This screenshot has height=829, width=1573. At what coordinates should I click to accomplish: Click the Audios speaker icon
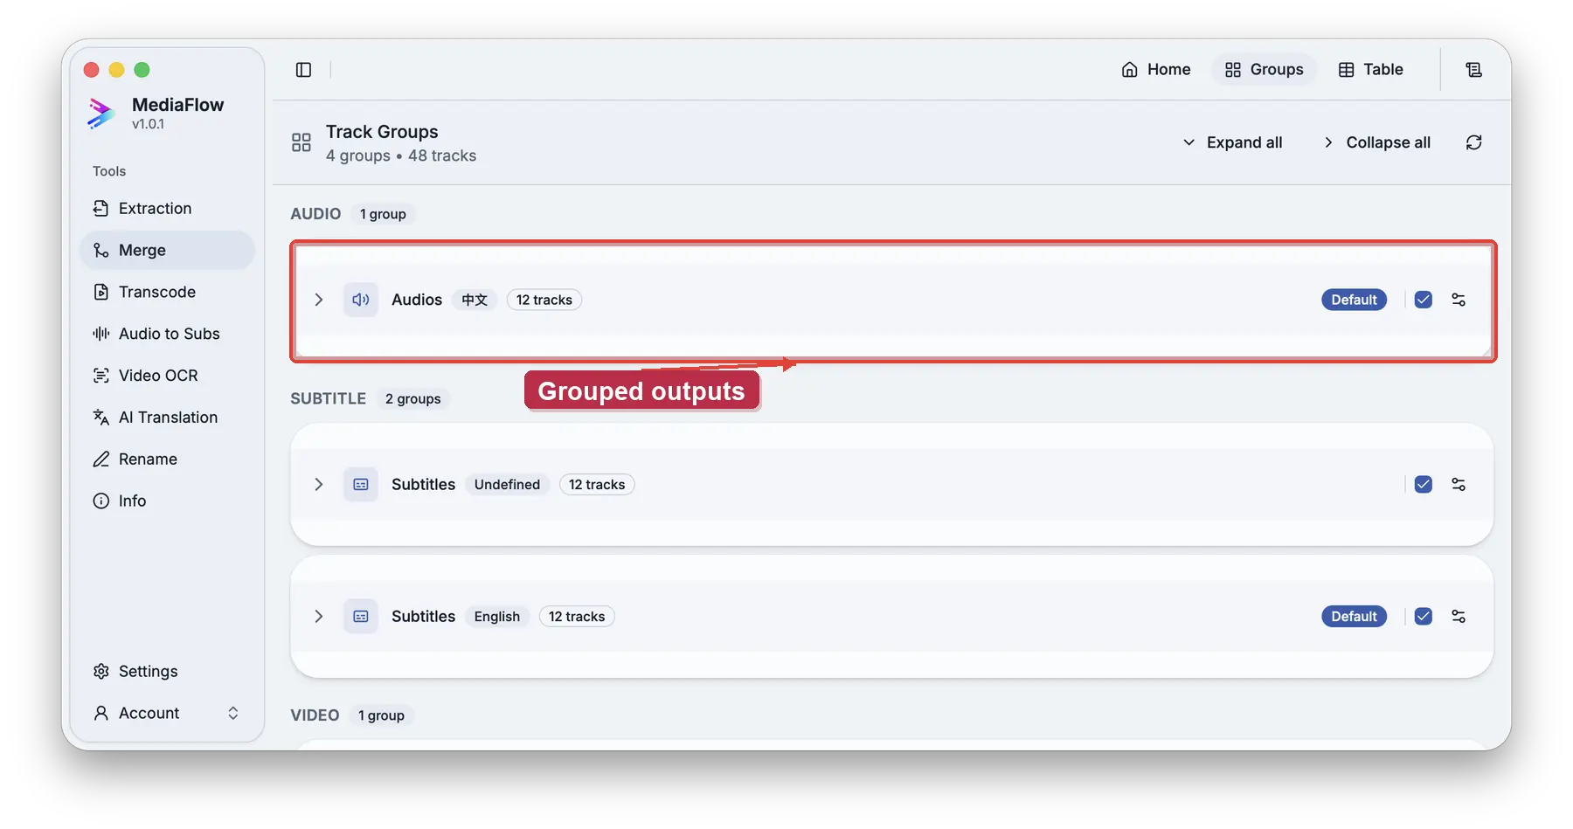361,300
